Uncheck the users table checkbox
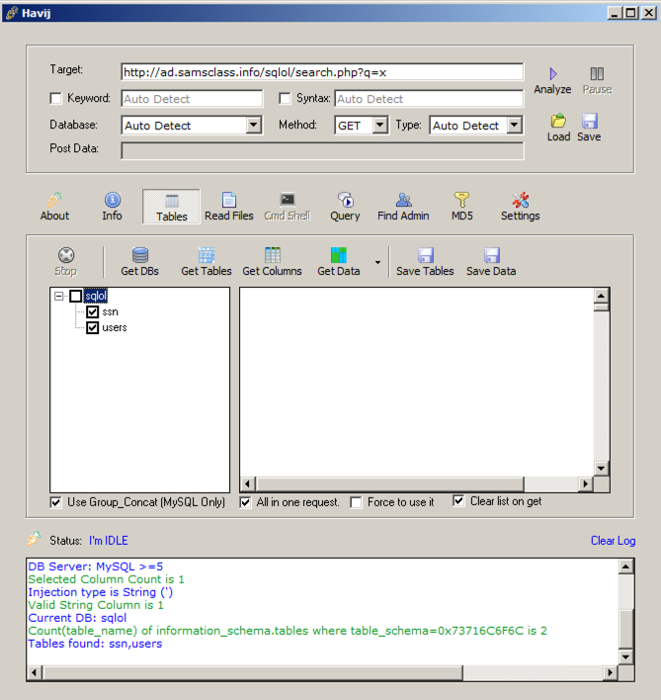The height and width of the screenshot is (700, 661). pyautogui.click(x=92, y=327)
